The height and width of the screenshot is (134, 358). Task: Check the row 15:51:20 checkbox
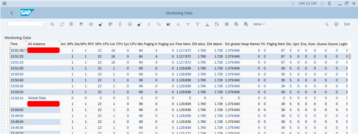pyautogui.click(x=6, y=56)
